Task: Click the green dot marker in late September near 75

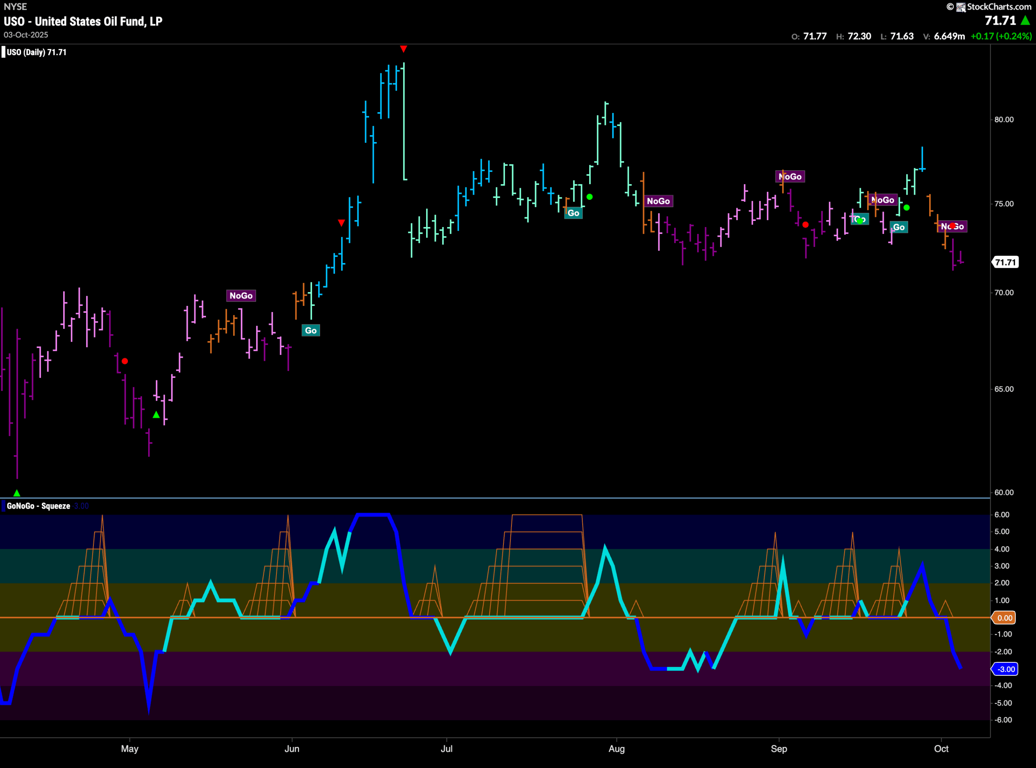Action: point(907,208)
